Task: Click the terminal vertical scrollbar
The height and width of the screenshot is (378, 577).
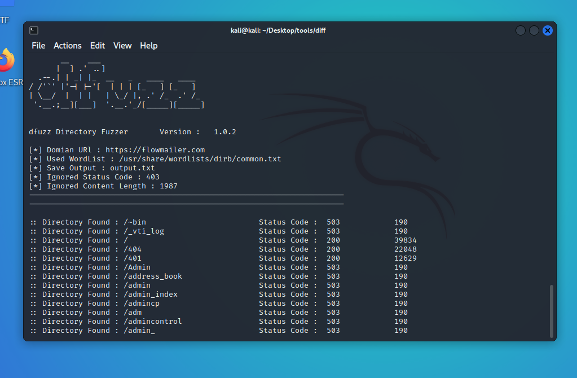Action: [x=551, y=311]
